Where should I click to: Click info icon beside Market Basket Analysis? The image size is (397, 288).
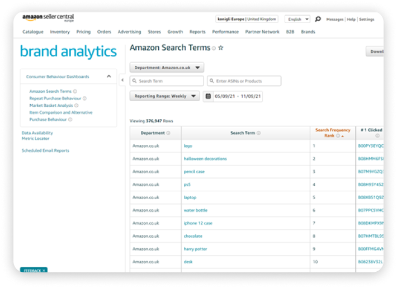coord(77,105)
